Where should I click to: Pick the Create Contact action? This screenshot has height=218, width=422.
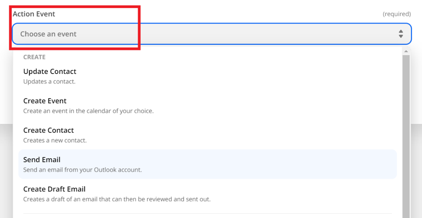pyautogui.click(x=49, y=130)
